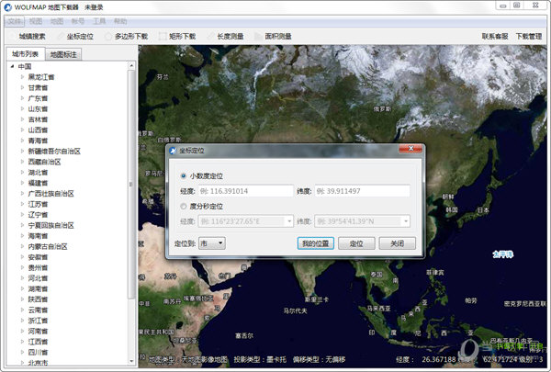Open the 地图 menu

coord(57,21)
